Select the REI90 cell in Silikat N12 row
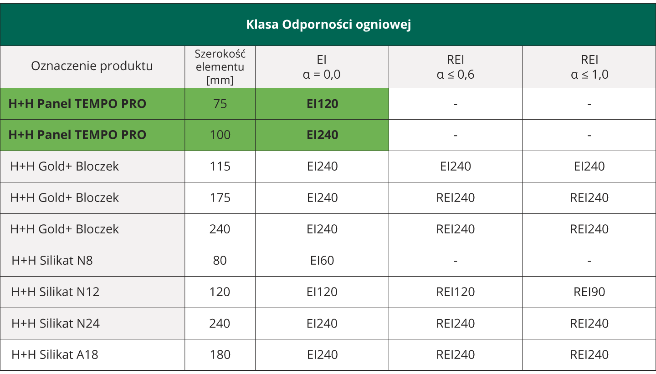Viewport: 656px width, 374px height. coord(589,292)
